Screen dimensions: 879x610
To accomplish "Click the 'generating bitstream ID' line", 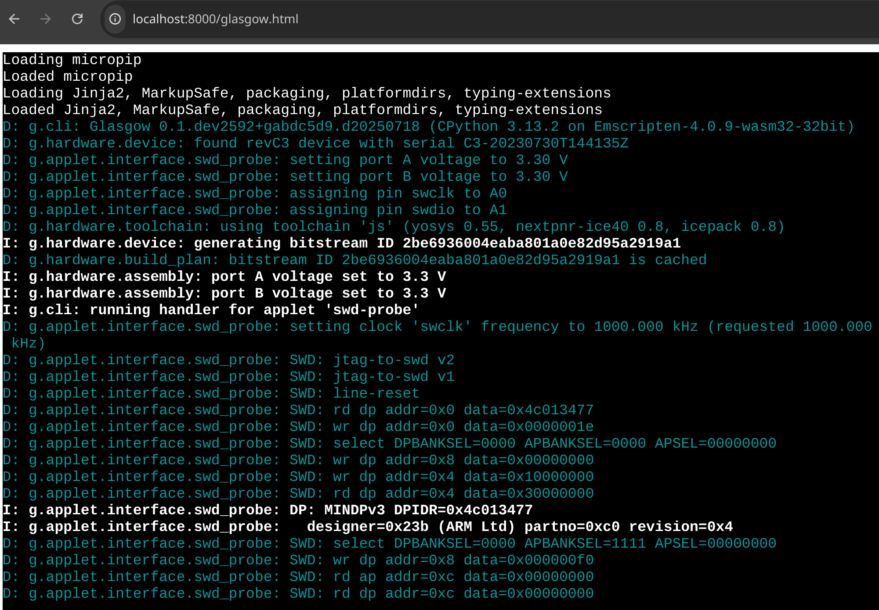I will point(341,243).
